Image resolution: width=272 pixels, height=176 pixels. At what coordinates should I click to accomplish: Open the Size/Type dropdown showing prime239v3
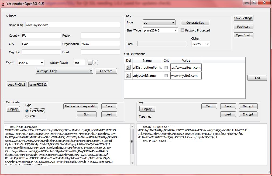pyautogui.click(x=160, y=30)
